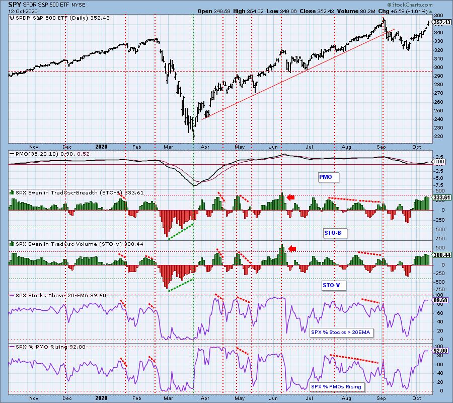The height and width of the screenshot is (403, 453).
Task: Click the 2020 label under the price chart
Action: pos(101,147)
